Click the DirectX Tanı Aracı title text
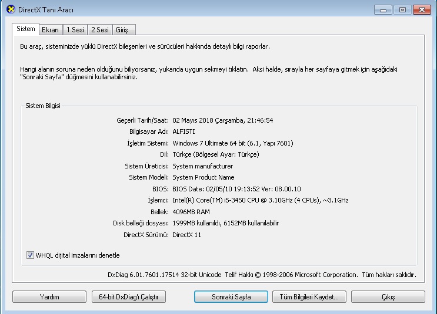 tap(46, 10)
